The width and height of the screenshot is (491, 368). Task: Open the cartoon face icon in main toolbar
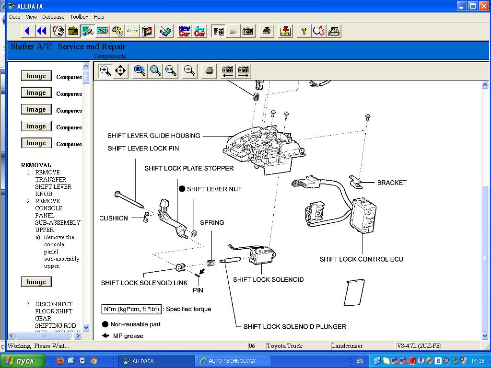[58, 31]
